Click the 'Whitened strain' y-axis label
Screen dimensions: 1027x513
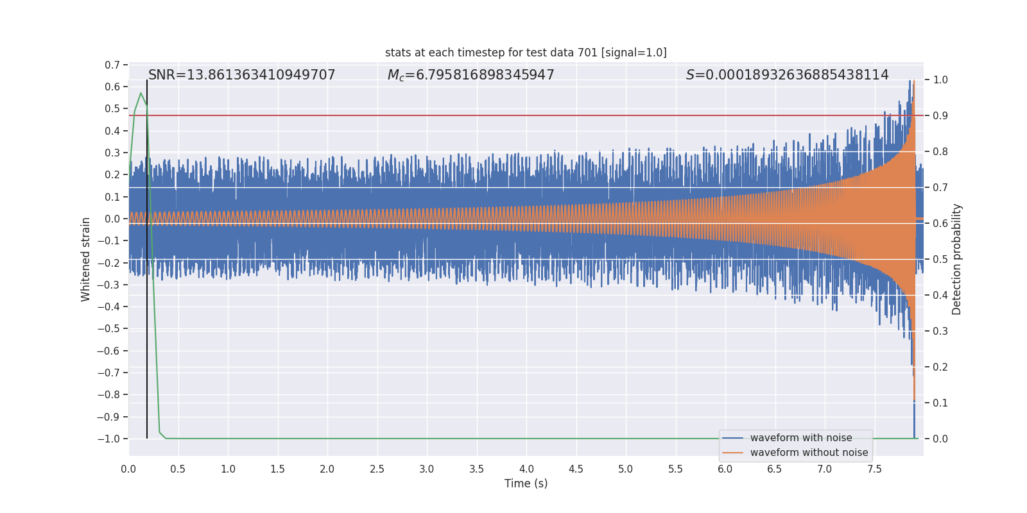coord(85,259)
